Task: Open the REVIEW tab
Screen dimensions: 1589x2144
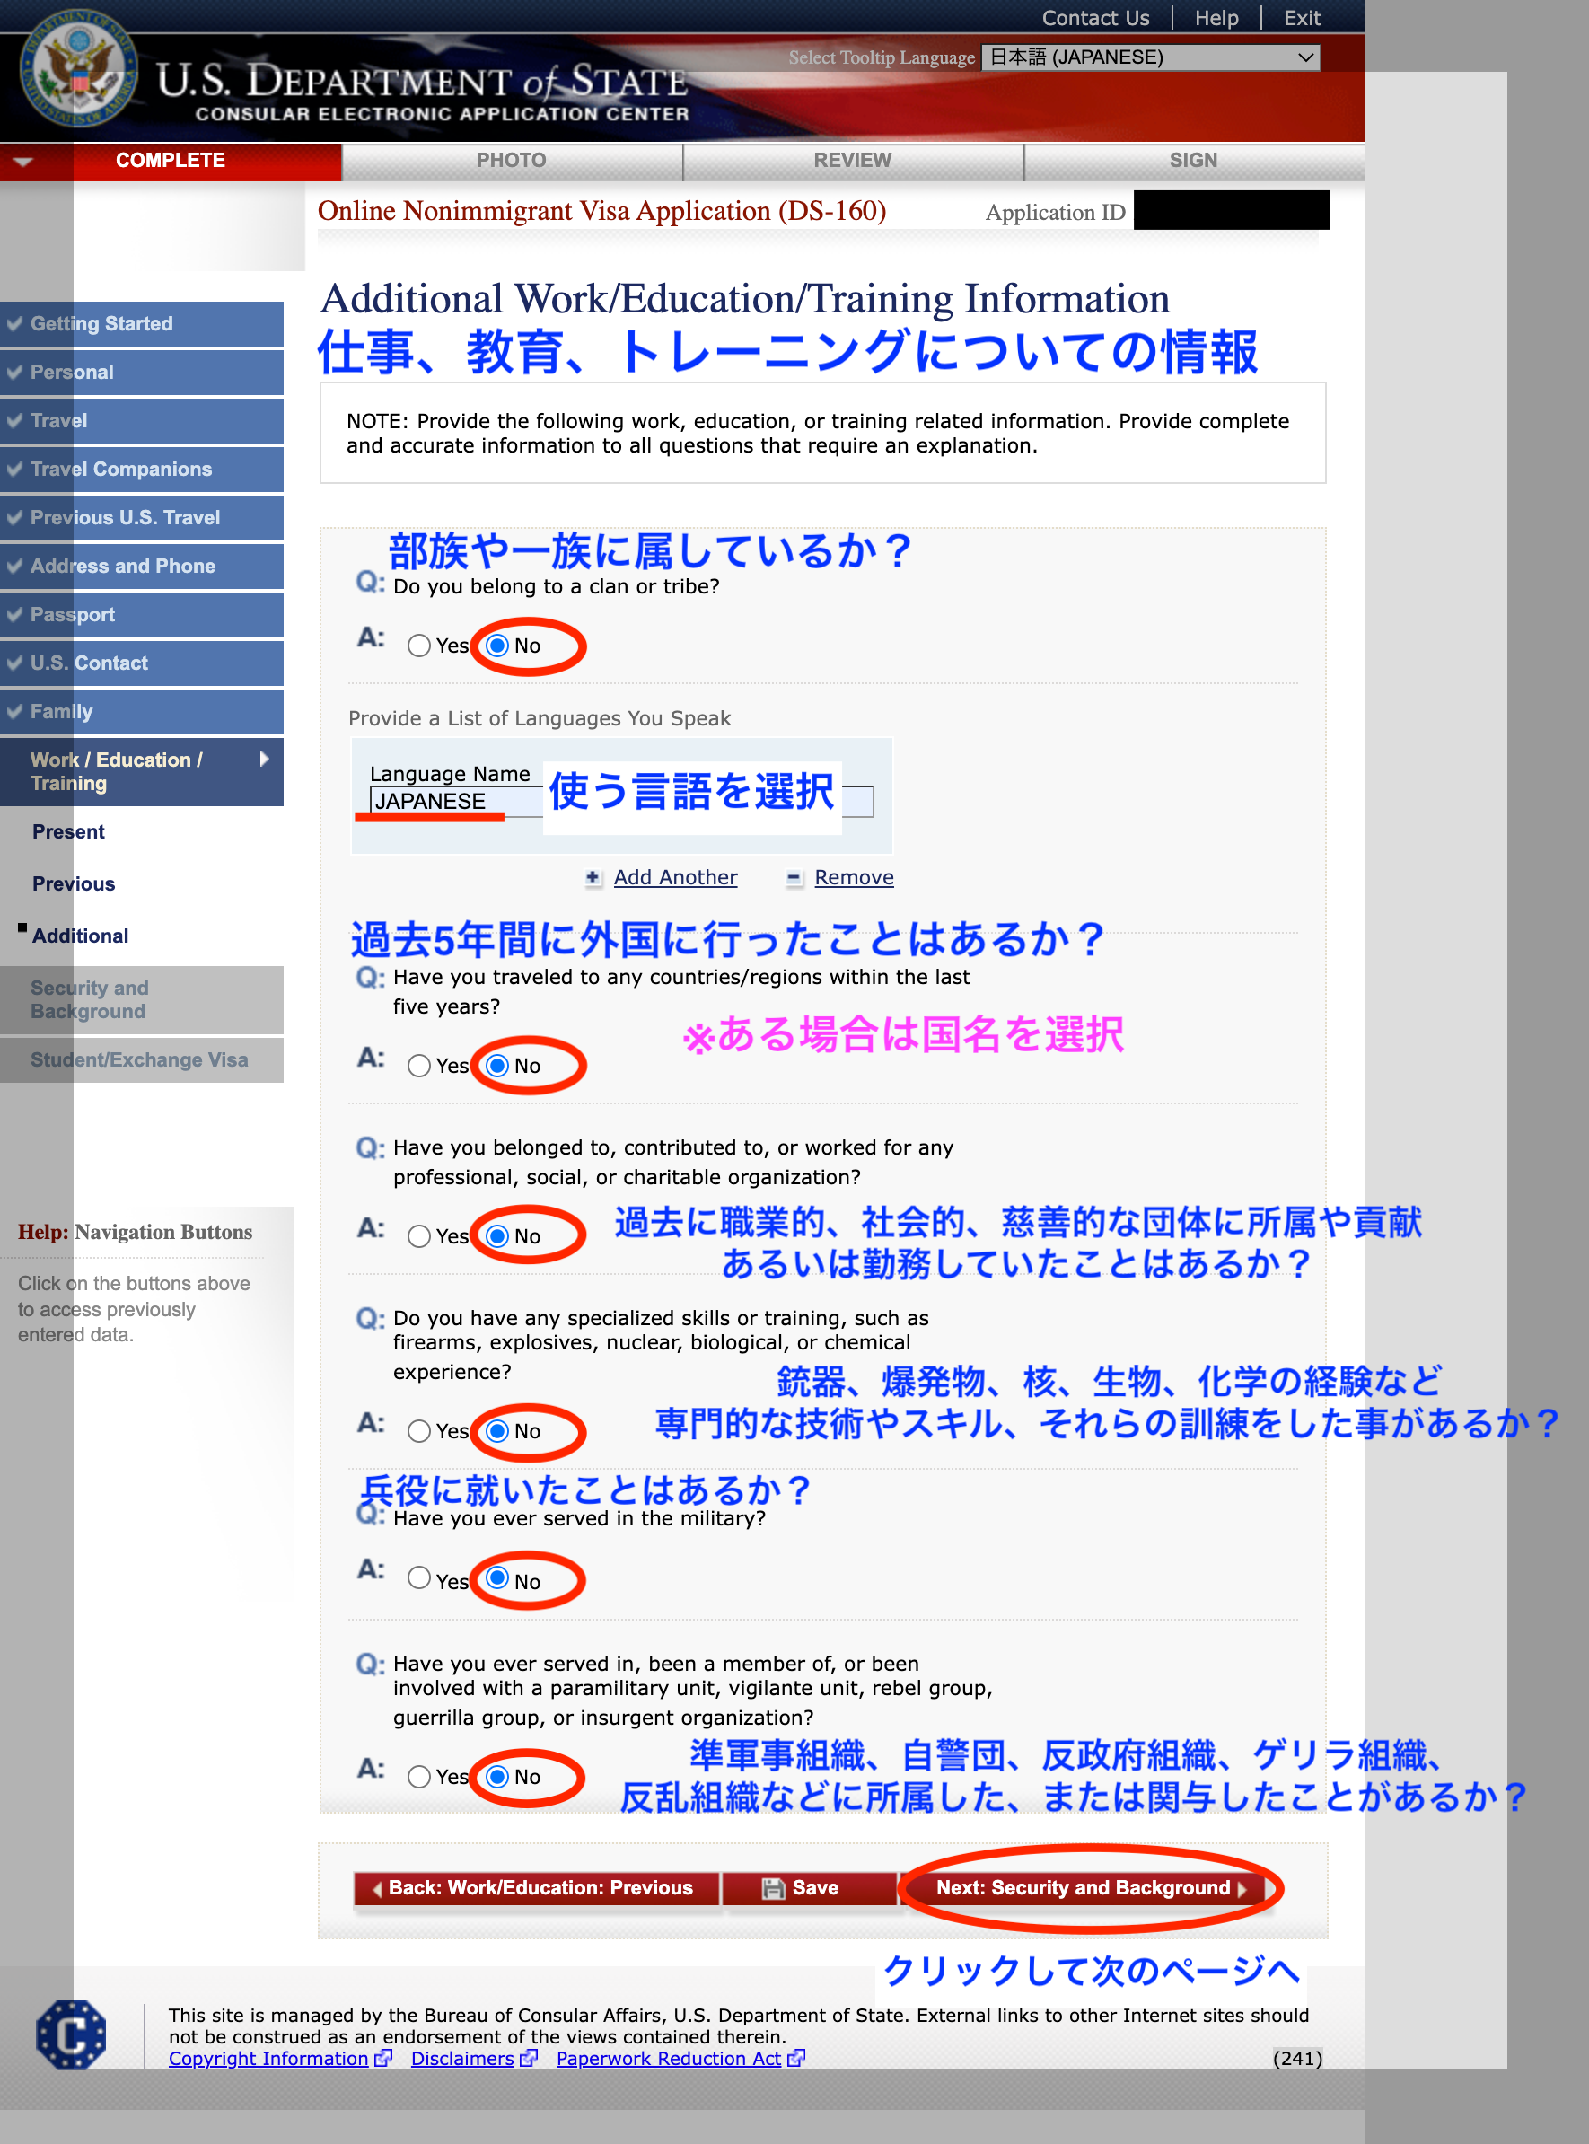Action: pos(851,161)
